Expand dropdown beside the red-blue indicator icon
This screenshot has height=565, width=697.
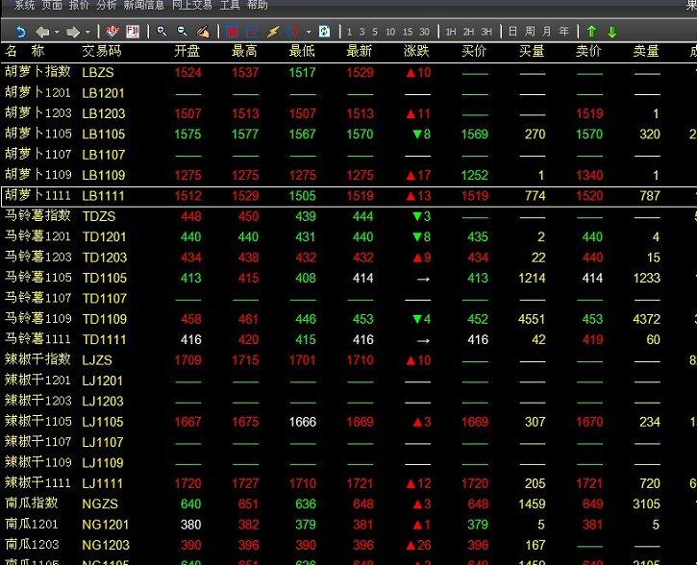(x=309, y=32)
